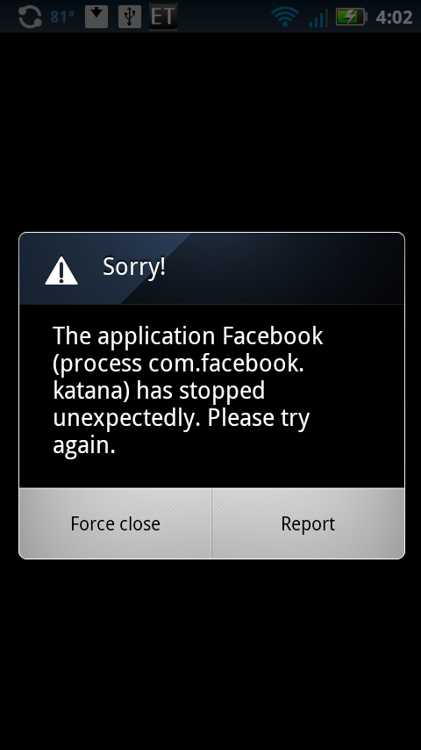The width and height of the screenshot is (421, 750).
Task: Tap the 81° temperature indicator
Action: 62,18
